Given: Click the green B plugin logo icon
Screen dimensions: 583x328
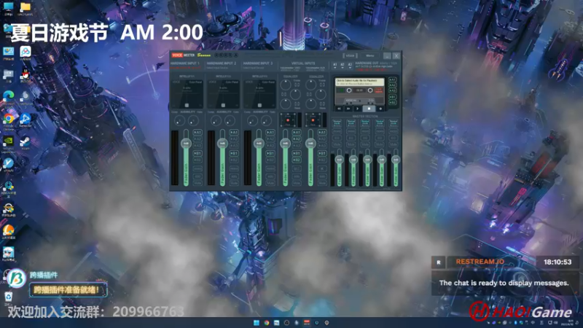Looking at the screenshot, I should click(16, 278).
